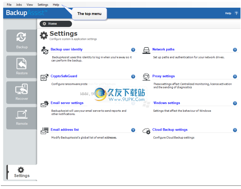Screen dimensions: 241x189
Task: Click the description 'BackupAssist uses this identity to log in'
Action: pos(91,59)
